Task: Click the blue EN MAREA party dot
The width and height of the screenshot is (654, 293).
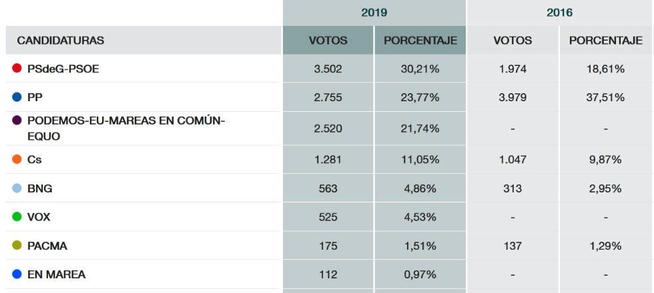Action: click(x=17, y=274)
